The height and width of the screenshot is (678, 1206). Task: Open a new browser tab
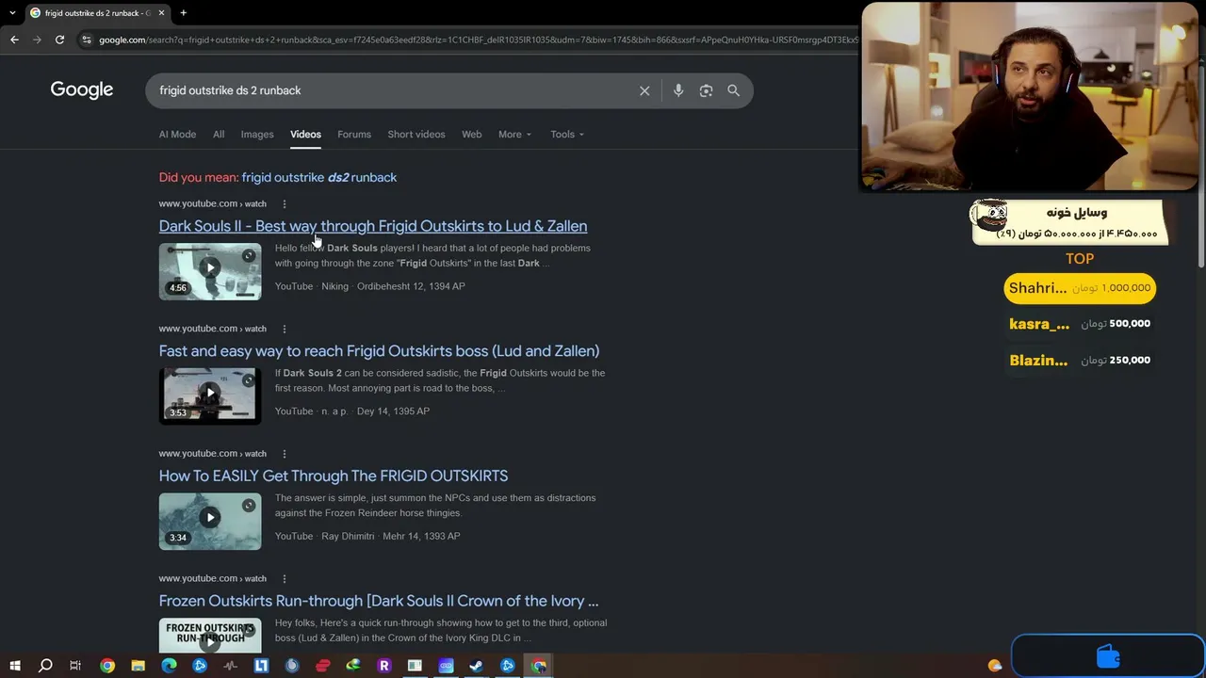coord(184,13)
